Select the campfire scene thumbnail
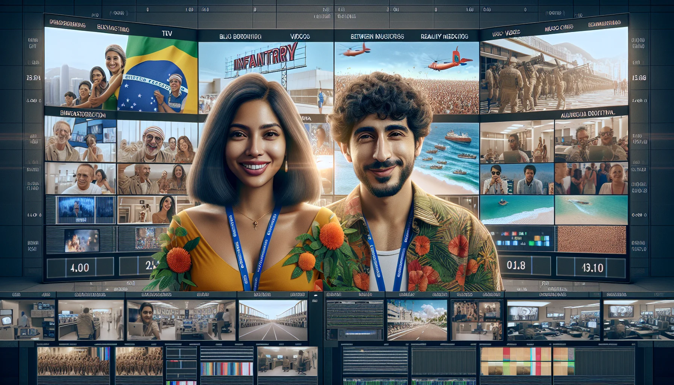The height and width of the screenshot is (385, 674). pyautogui.click(x=82, y=241)
